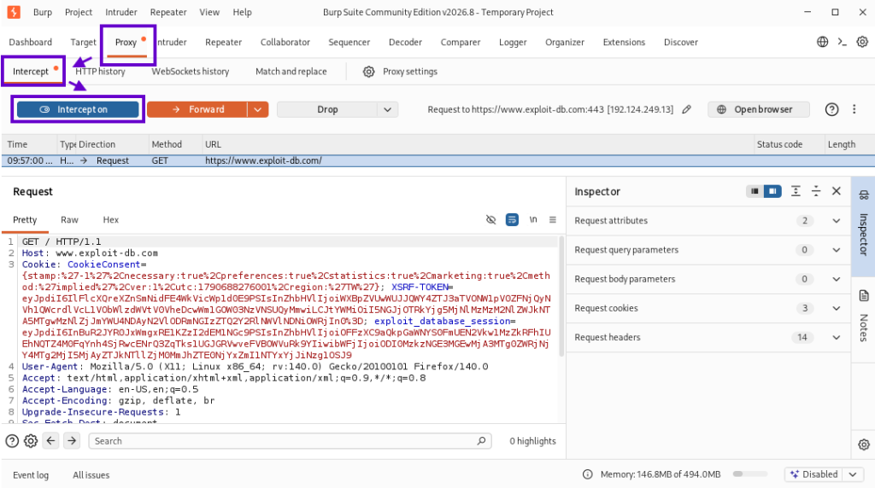Switch to the Decoder tab
875x488 pixels.
point(405,42)
